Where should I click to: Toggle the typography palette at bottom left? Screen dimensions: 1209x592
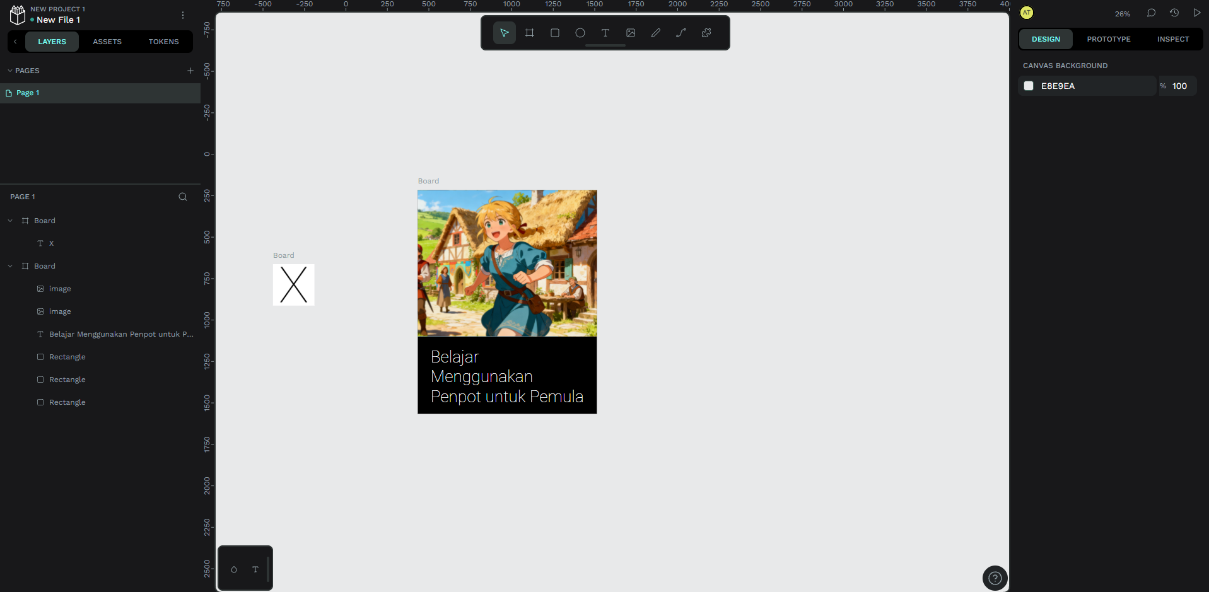(255, 569)
